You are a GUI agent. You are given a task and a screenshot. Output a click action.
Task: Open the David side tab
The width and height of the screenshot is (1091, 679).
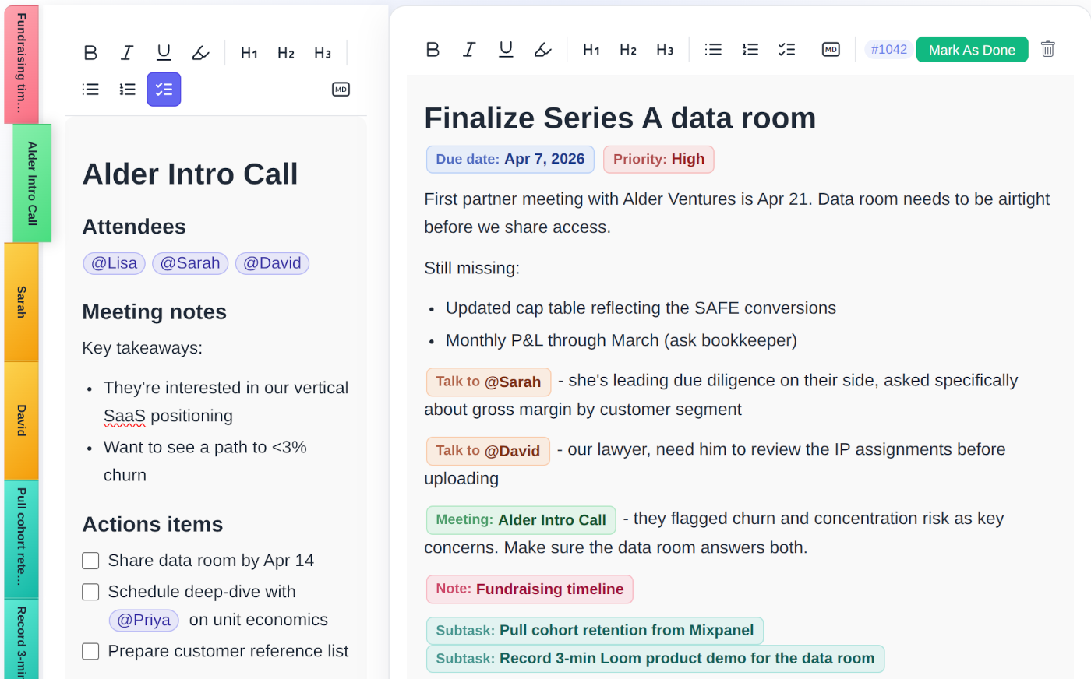[x=21, y=420]
